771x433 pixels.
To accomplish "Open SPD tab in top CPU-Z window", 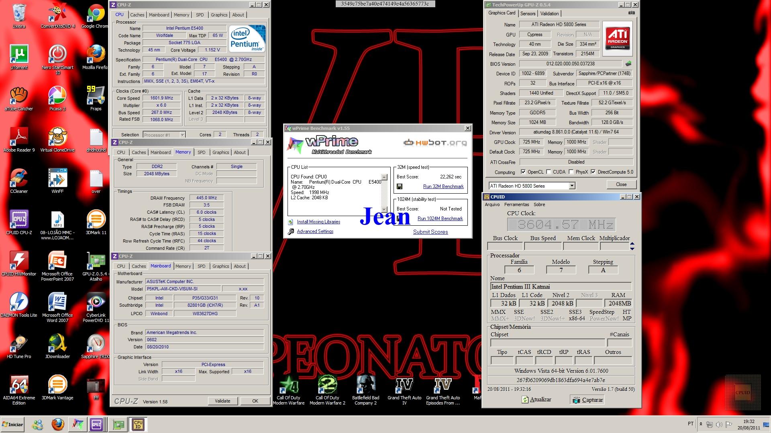I will click(x=200, y=15).
